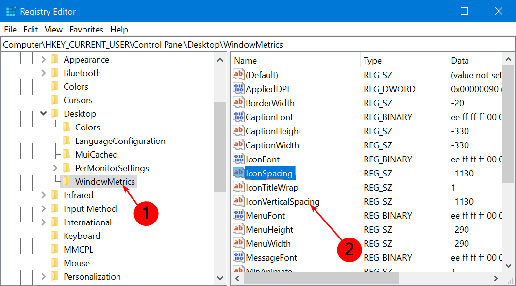Click the Registry Editor app icon in title bar
This screenshot has width=516, height=286.
(11, 11)
